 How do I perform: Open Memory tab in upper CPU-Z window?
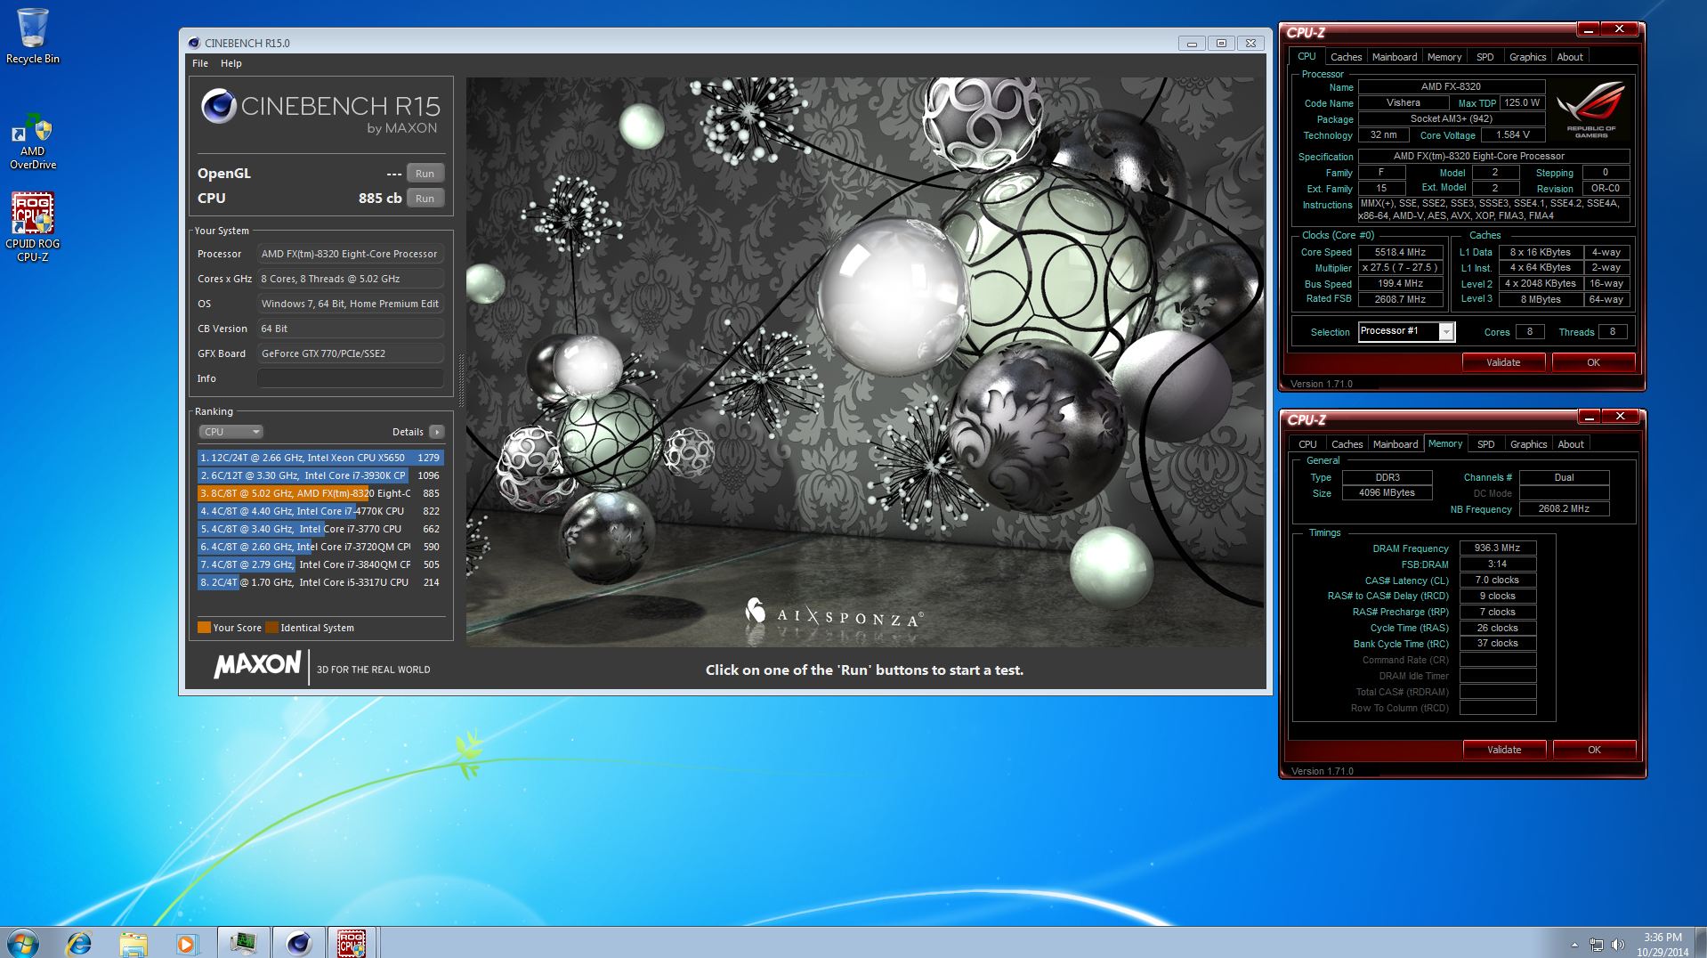pos(1444,57)
